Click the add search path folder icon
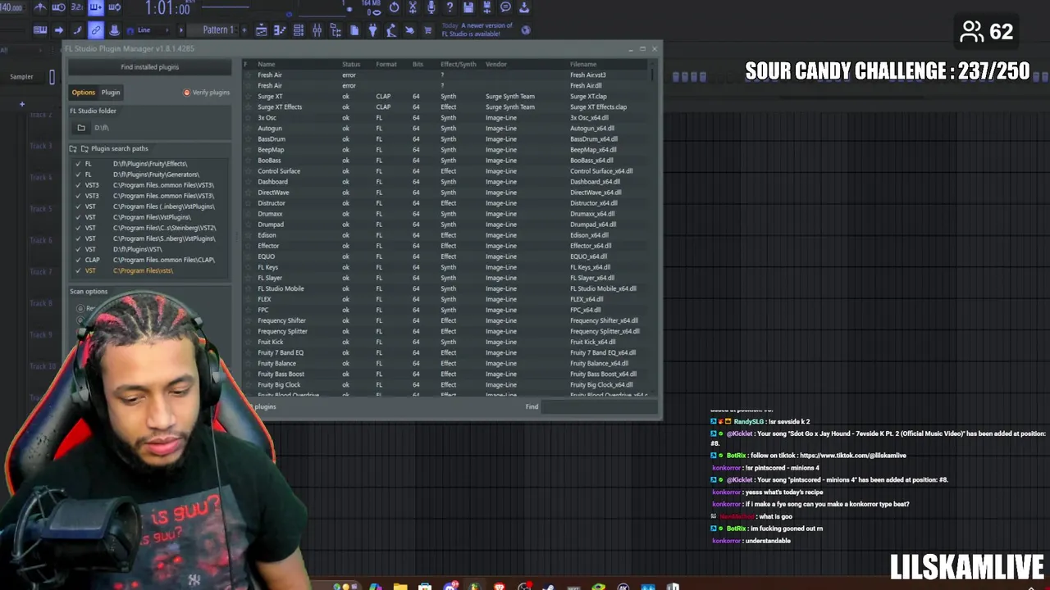 (x=73, y=149)
